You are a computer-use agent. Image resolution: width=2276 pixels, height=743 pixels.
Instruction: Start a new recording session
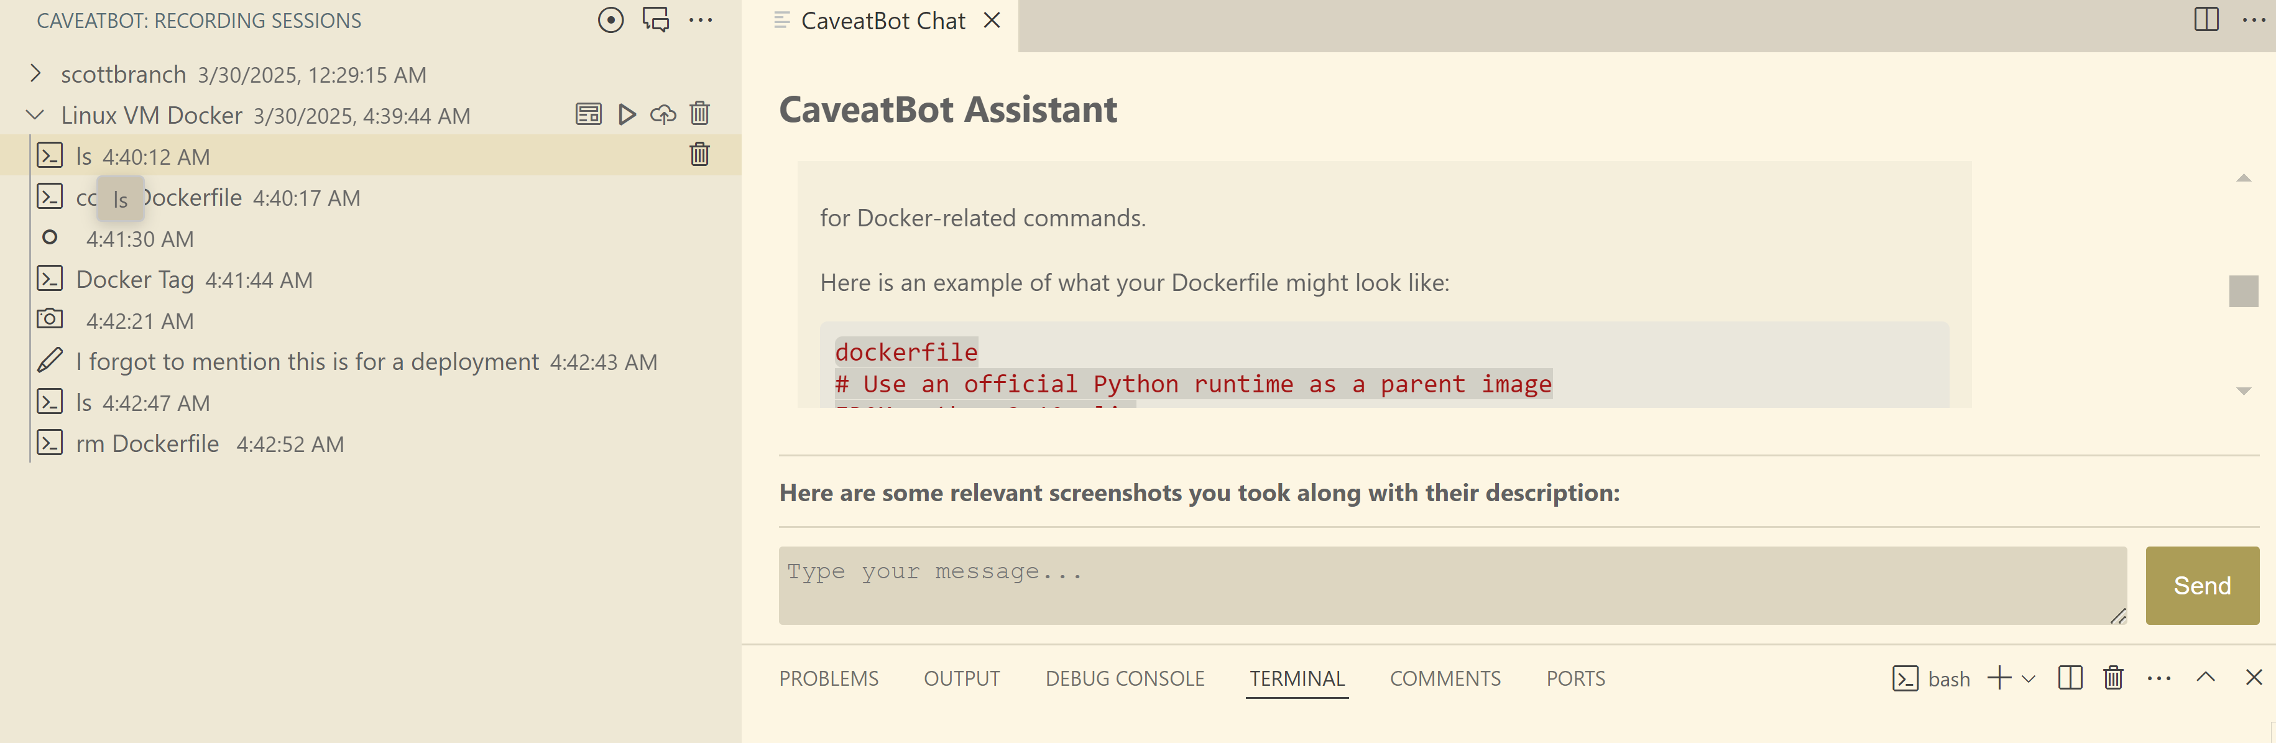610,19
